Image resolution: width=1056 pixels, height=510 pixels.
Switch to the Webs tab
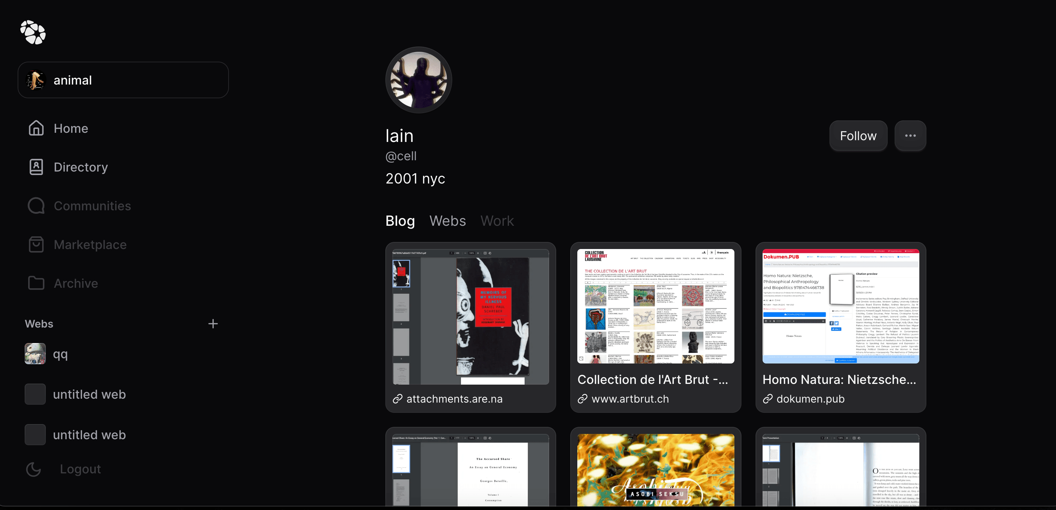[448, 221]
